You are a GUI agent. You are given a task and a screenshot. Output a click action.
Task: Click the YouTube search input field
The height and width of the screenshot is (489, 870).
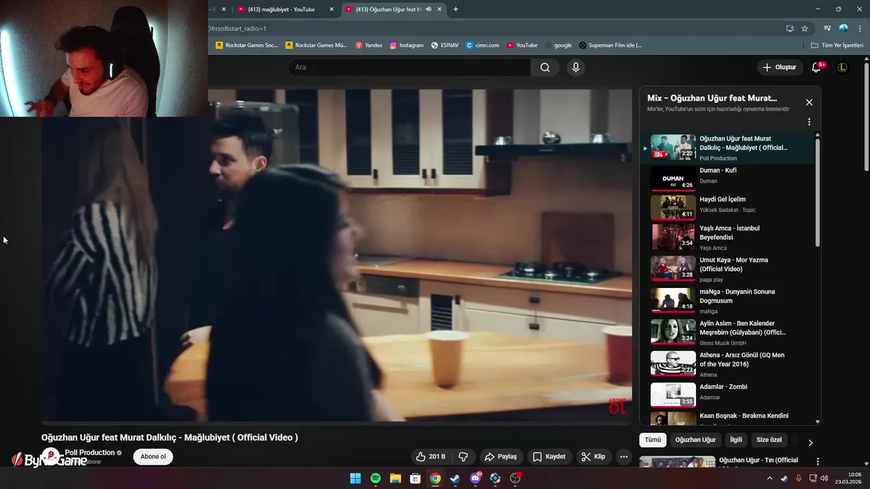click(x=410, y=67)
